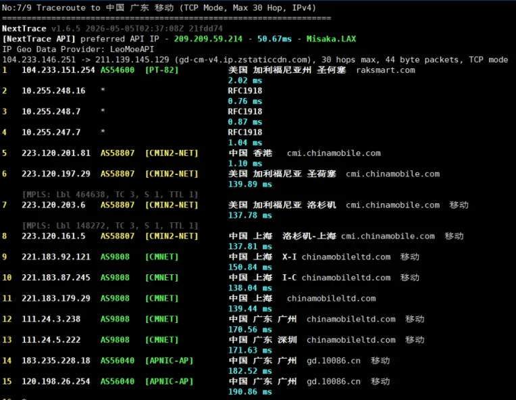Viewport: 516px width, 400px height.
Task: Click source IP 104.233.146.251
Action: pos(38,60)
